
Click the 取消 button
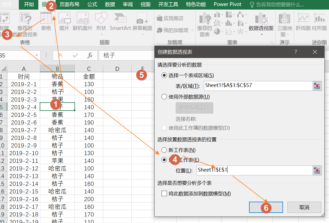tap(304, 207)
